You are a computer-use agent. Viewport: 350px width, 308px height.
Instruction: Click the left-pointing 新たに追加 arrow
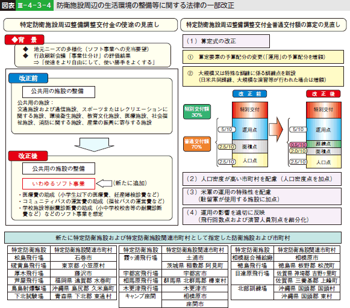pyautogui.click(x=104, y=183)
